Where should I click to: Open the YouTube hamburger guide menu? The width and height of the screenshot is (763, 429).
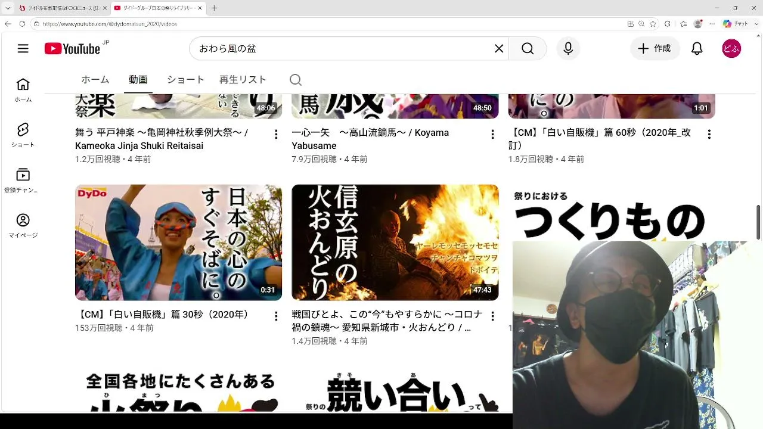23,49
